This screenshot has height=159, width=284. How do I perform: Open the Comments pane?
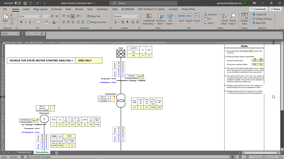(258, 9)
